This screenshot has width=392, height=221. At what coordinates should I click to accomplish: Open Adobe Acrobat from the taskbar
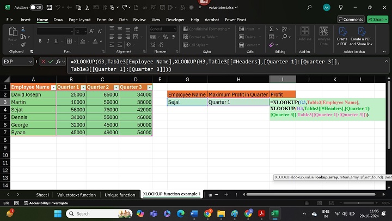pos(261,213)
